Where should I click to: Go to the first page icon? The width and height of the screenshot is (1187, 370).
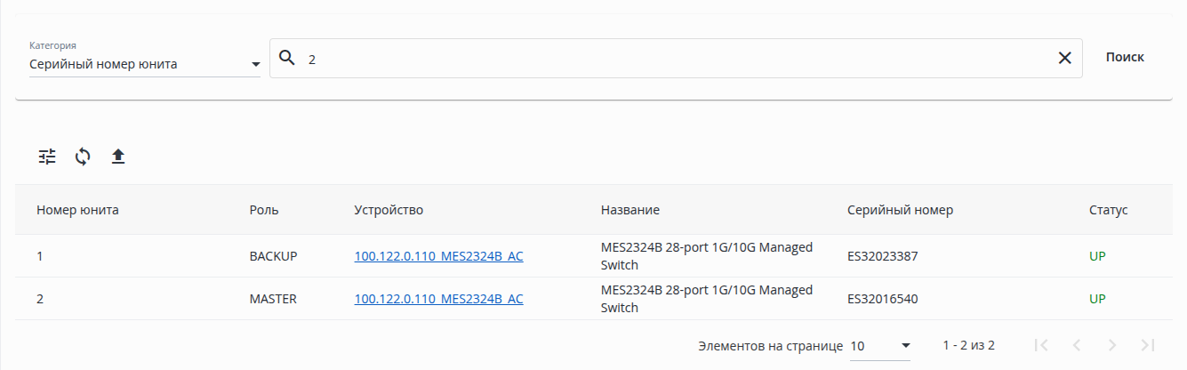click(x=1042, y=345)
